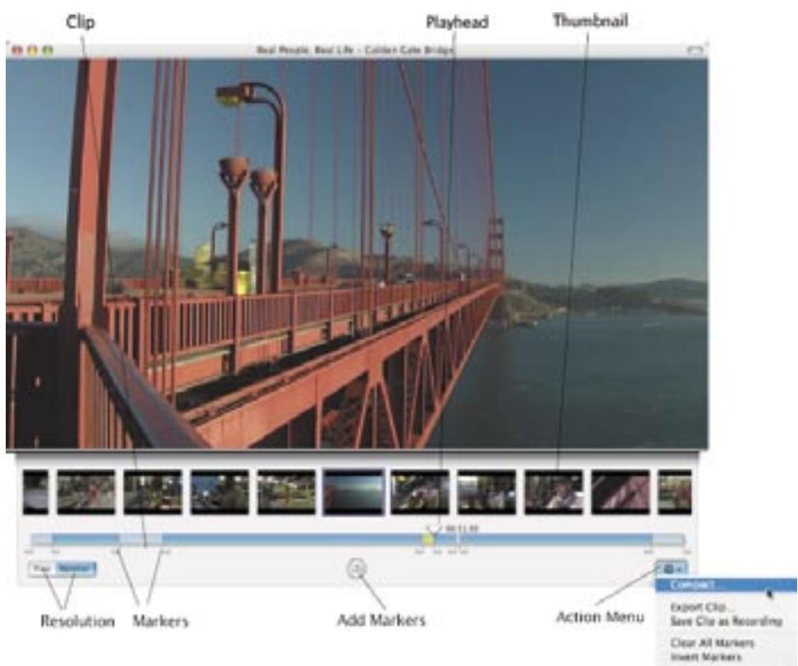Zoom the window with green button

(48, 50)
